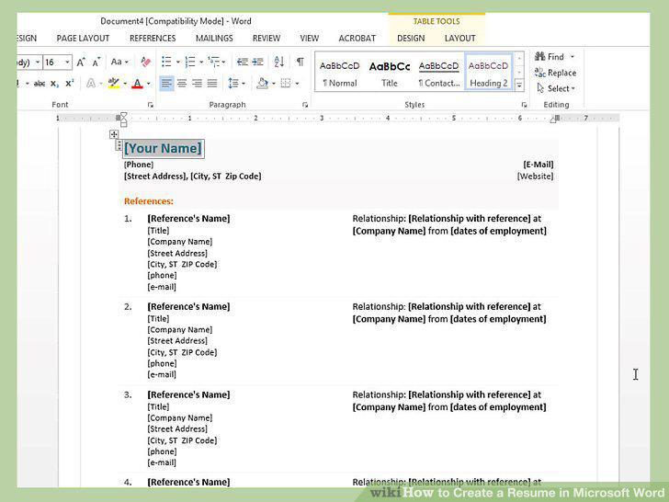Expand bullets library dropdown arrow
669x502 pixels.
click(x=178, y=63)
